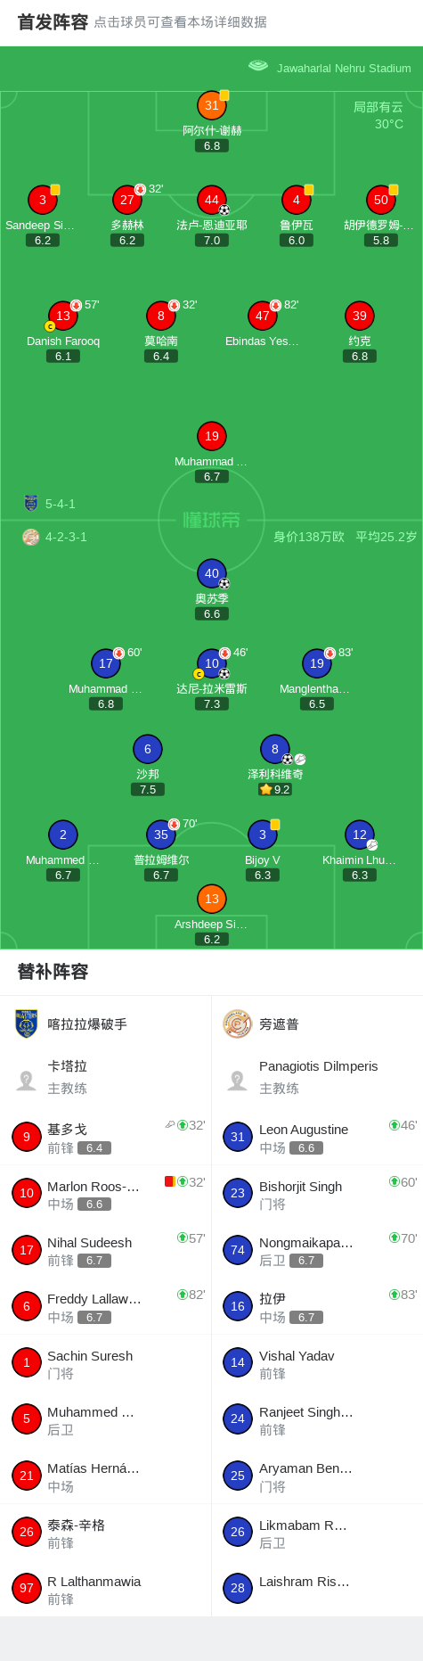The image size is (423, 1661).
Task: Select player 40 奥苏季 blue circle
Action: 212,573
